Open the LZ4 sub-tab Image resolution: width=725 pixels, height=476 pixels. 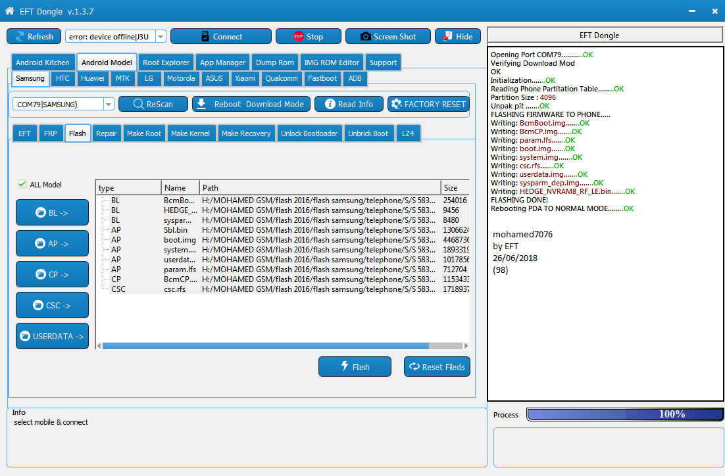coord(408,133)
